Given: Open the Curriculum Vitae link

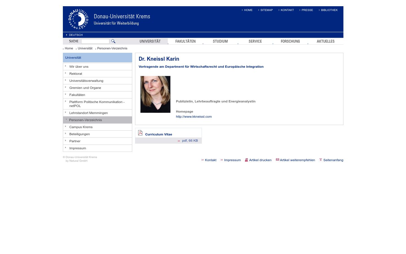Looking at the screenshot, I should coord(158,134).
